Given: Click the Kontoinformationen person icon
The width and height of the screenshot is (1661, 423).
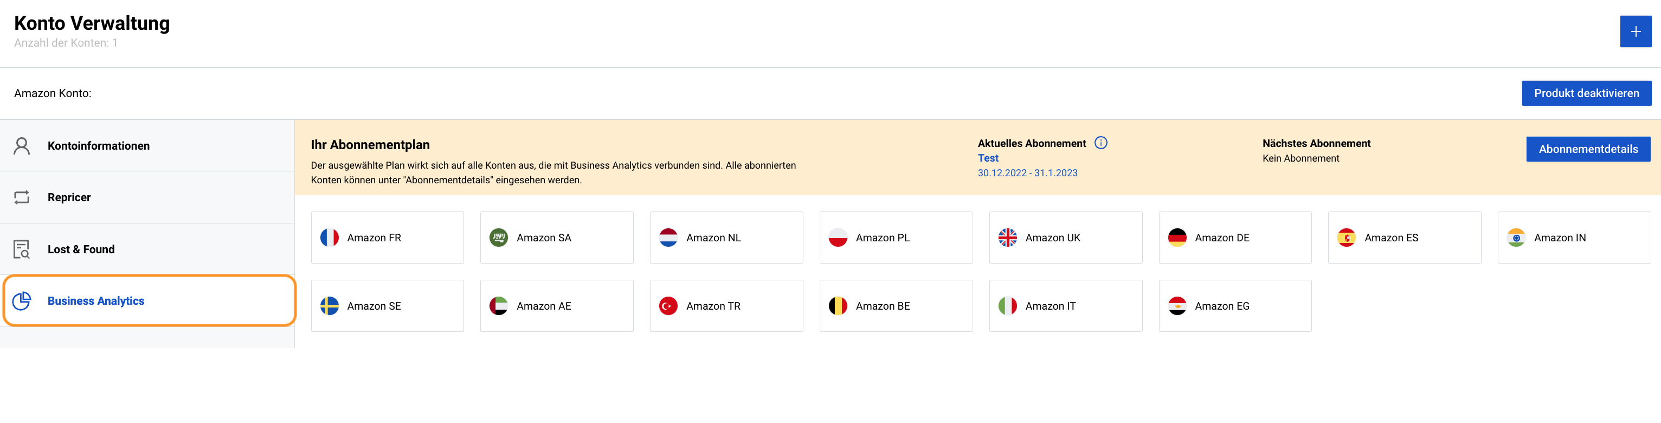Looking at the screenshot, I should tap(22, 146).
